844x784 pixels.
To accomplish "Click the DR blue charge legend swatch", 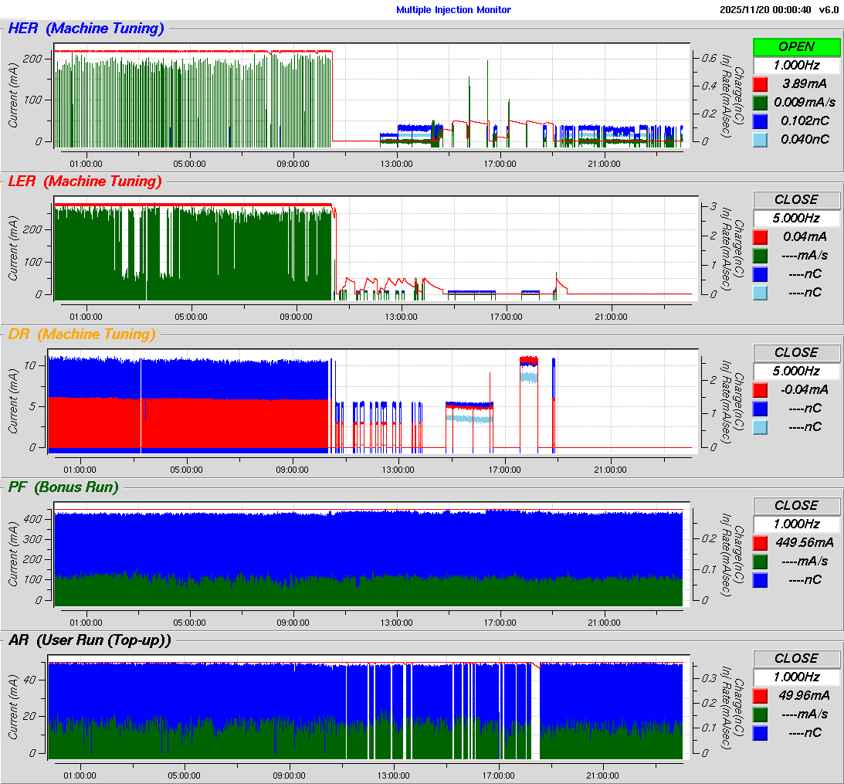I will (x=760, y=408).
